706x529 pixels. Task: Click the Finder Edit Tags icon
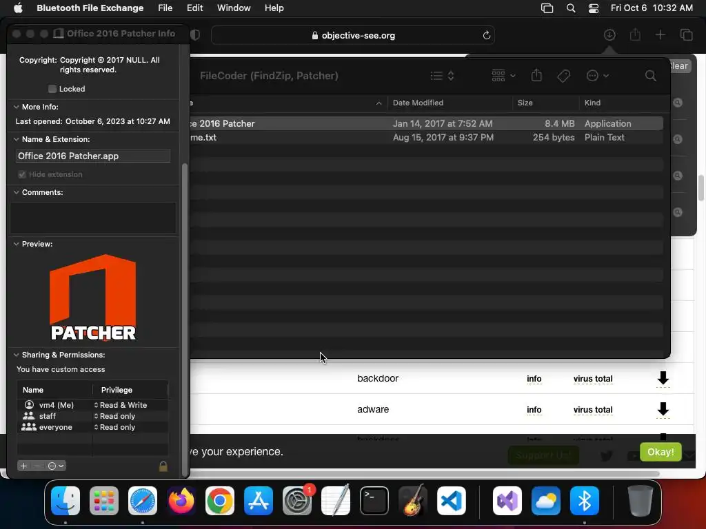(x=563, y=76)
